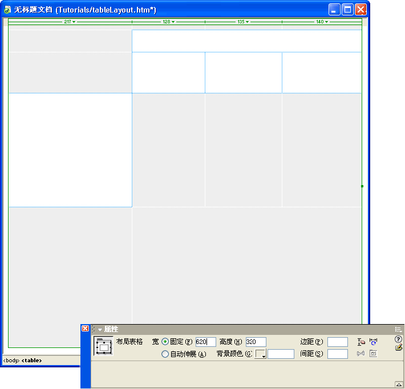Click the layout table (布局表格) icon

pyautogui.click(x=103, y=346)
